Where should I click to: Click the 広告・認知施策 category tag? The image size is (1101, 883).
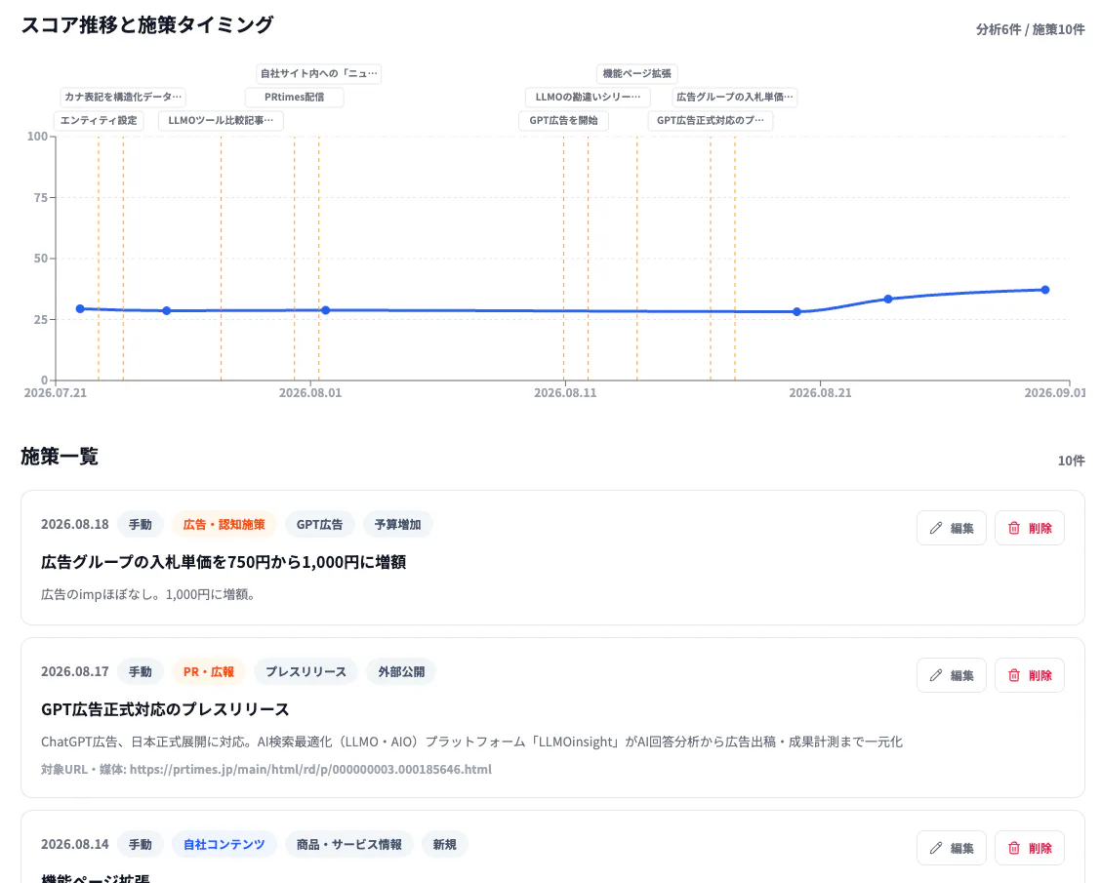pos(224,524)
